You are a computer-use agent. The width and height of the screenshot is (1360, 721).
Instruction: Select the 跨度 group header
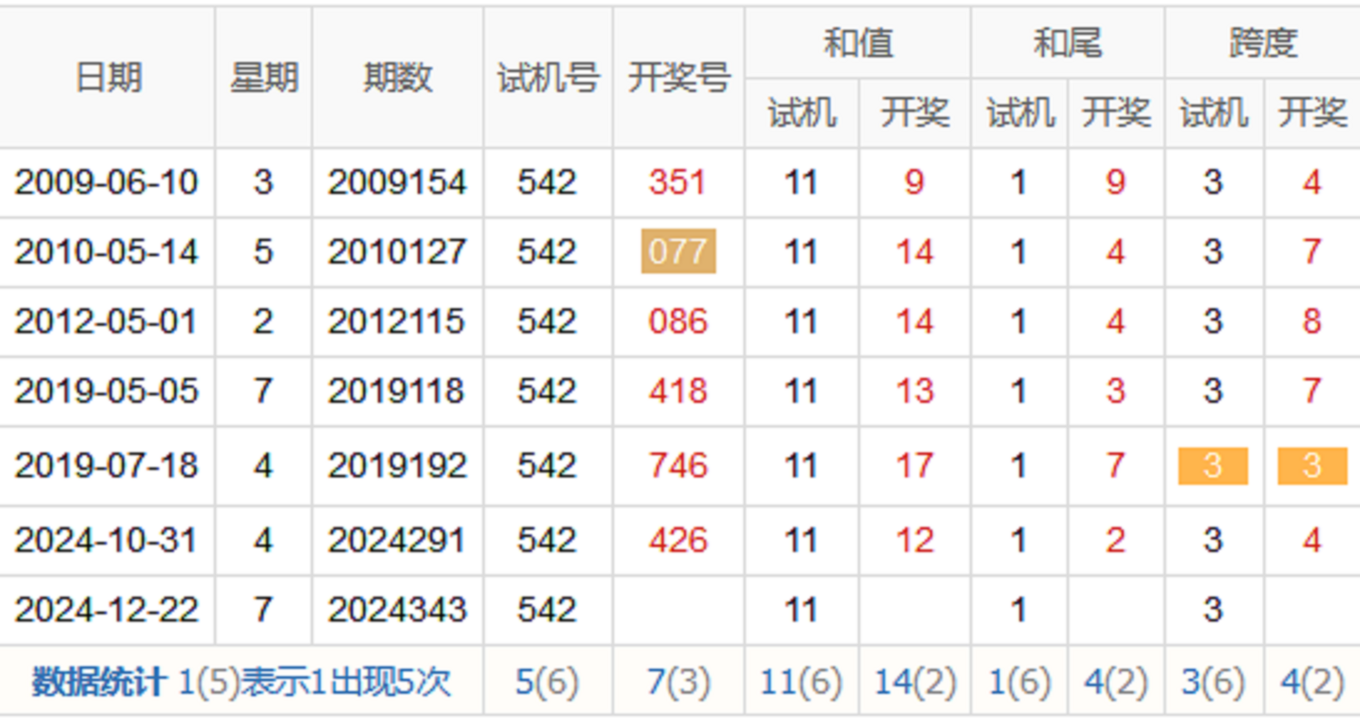click(x=1262, y=43)
